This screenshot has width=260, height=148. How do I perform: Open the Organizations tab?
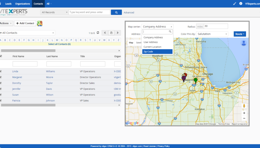click(23, 4)
